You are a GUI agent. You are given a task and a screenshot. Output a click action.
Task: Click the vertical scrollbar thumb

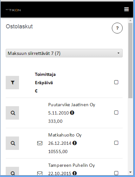[x=130, y=61]
